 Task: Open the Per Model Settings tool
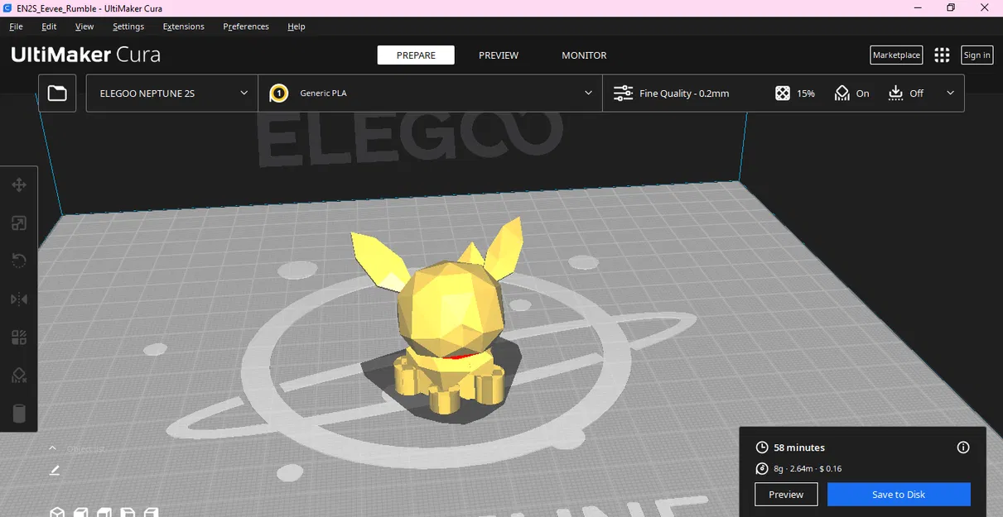[x=19, y=337]
